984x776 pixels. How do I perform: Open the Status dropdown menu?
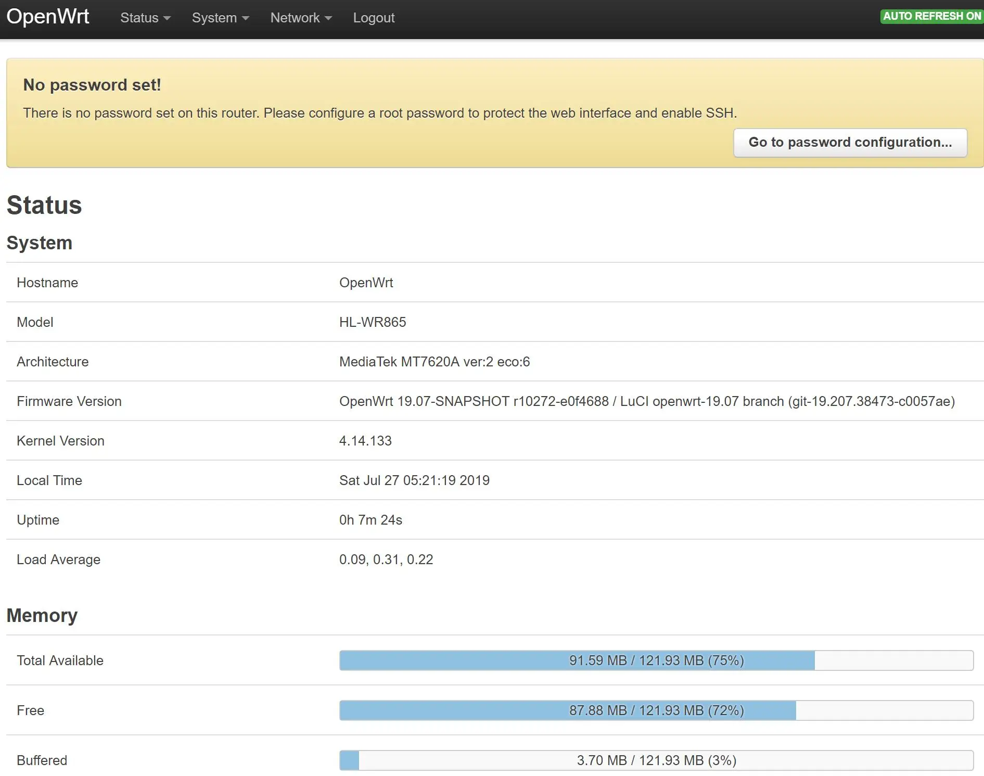145,18
